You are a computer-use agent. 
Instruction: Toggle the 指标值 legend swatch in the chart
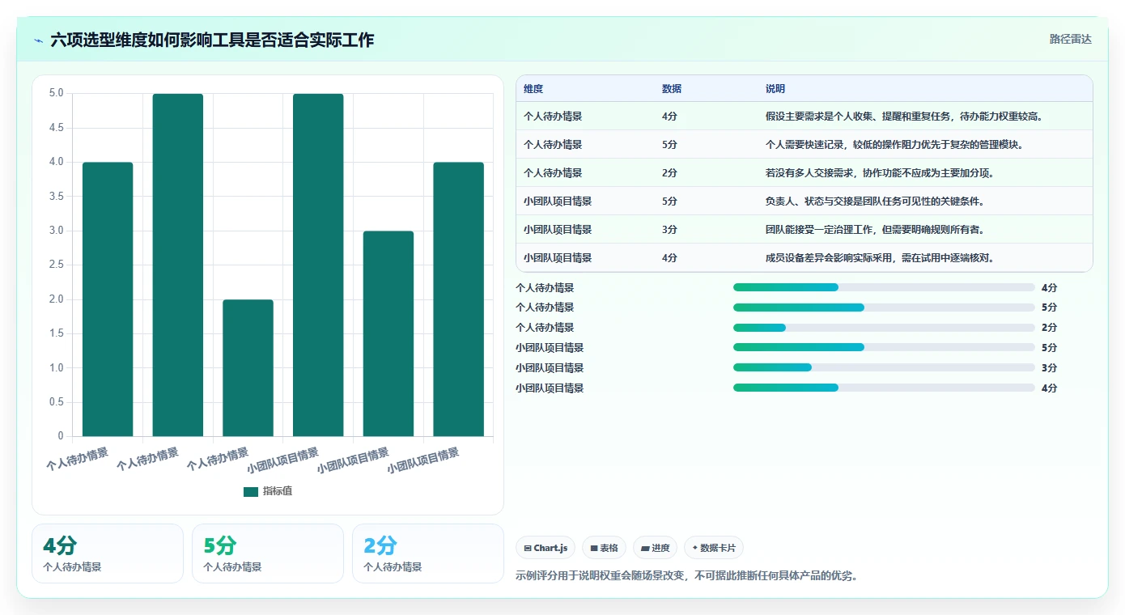251,491
